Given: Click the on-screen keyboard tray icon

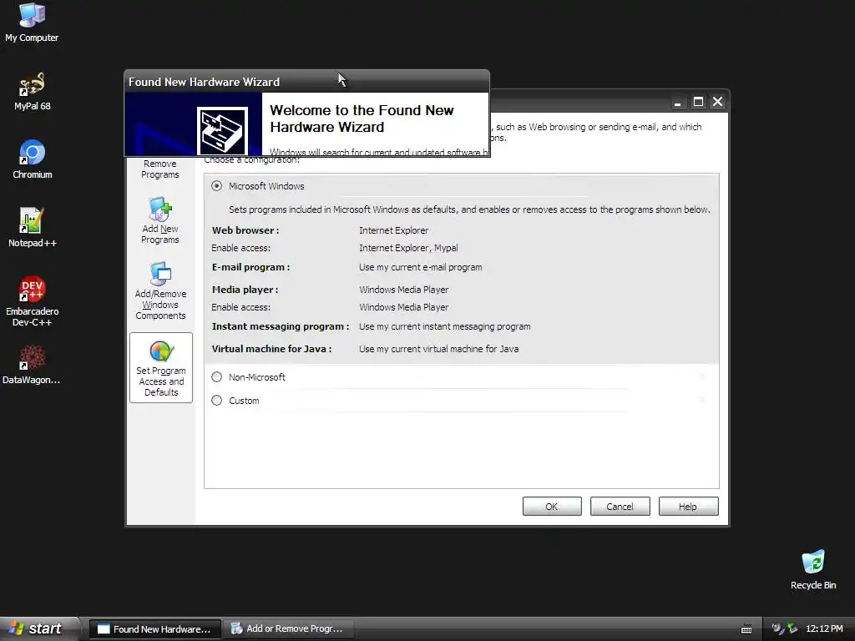Looking at the screenshot, I should (x=746, y=629).
